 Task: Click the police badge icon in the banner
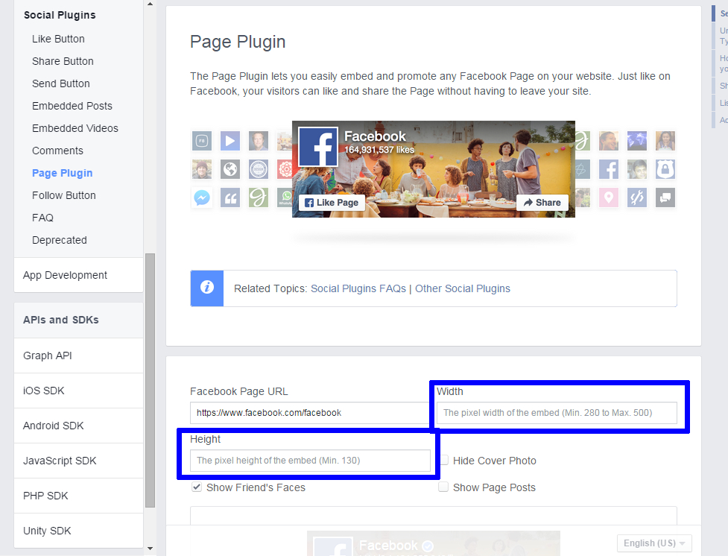[665, 169]
